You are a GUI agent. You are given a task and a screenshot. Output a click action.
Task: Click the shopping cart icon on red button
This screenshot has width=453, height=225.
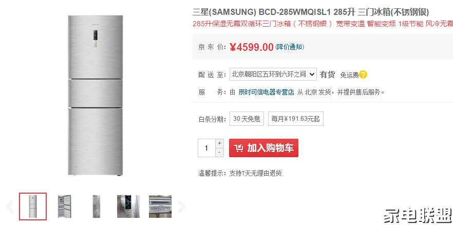pyautogui.click(x=239, y=148)
